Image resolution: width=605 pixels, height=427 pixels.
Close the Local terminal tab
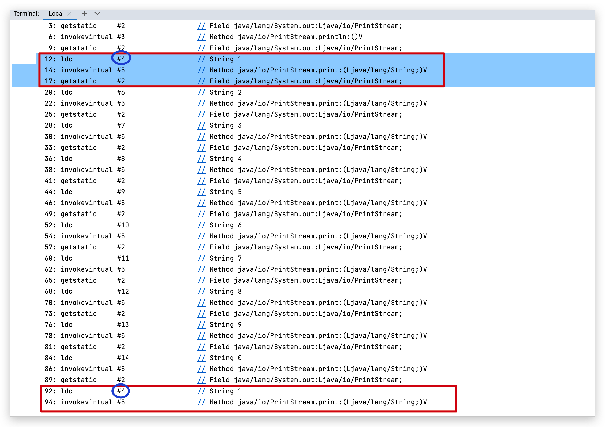pos(69,13)
